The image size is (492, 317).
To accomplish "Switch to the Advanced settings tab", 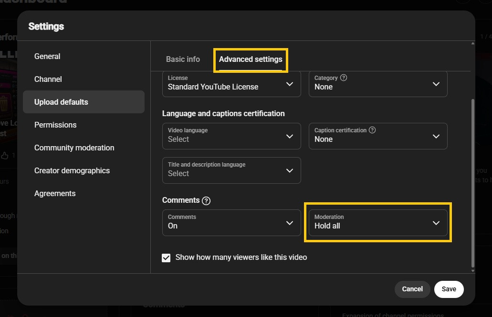I will click(x=251, y=59).
